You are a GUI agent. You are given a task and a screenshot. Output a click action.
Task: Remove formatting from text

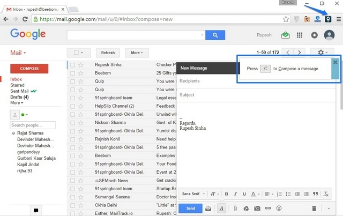[326, 194]
